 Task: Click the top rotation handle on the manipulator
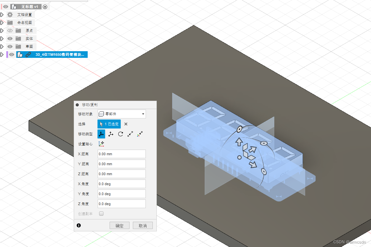(x=239, y=129)
